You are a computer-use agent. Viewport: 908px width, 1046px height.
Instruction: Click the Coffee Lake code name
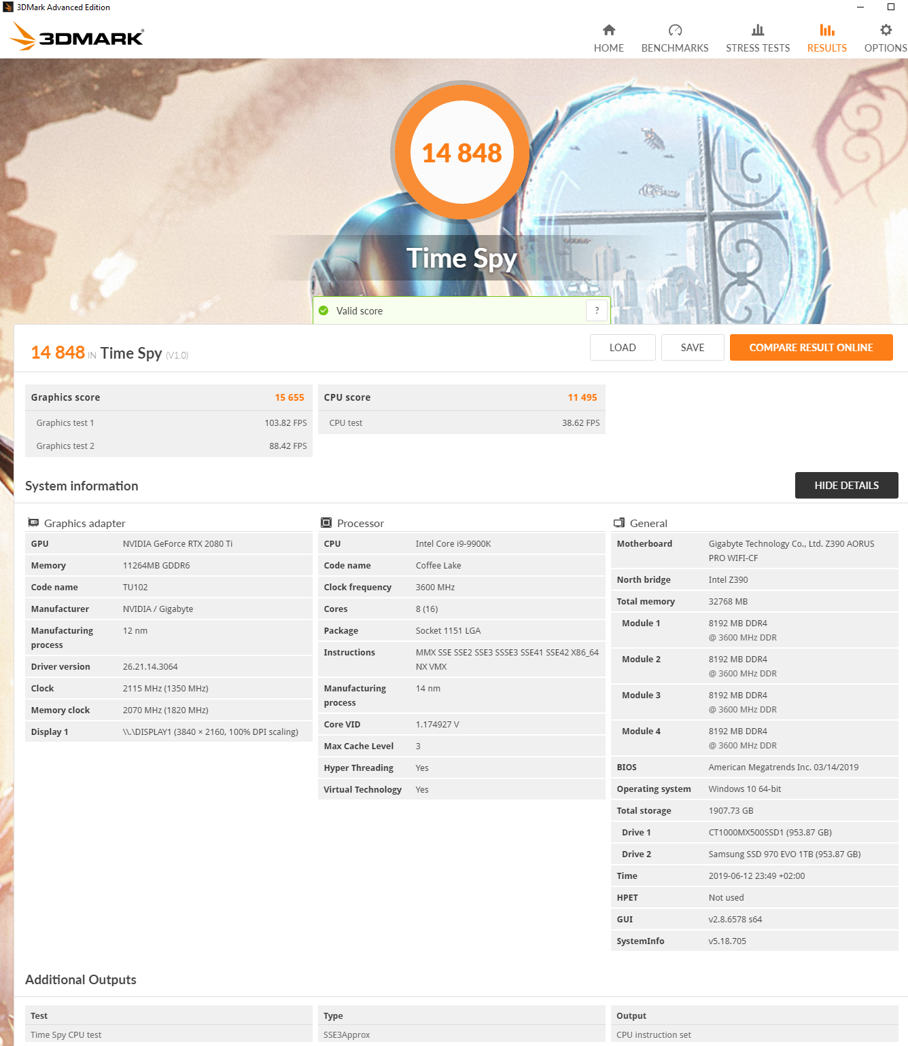438,565
